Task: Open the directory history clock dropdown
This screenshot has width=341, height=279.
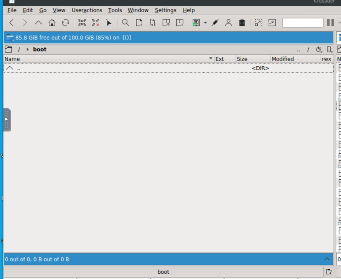Action: coord(319,49)
